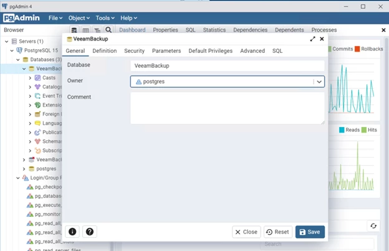Click the Subscriptions node icon
The image size is (389, 251).
point(37,150)
